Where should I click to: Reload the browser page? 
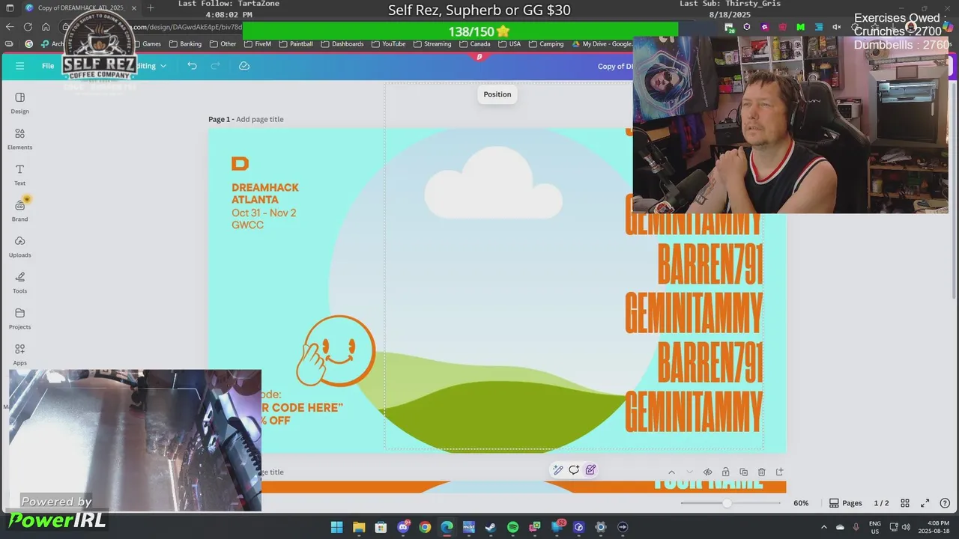click(28, 26)
